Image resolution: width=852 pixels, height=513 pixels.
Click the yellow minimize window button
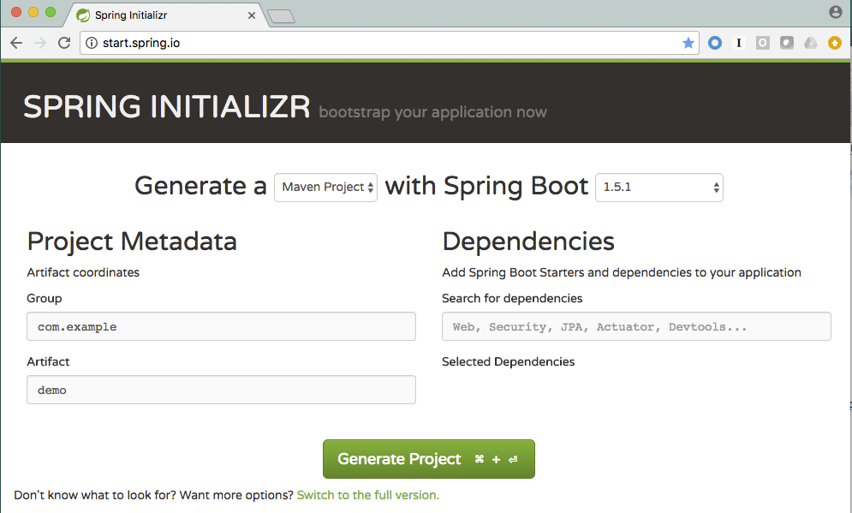click(x=33, y=12)
